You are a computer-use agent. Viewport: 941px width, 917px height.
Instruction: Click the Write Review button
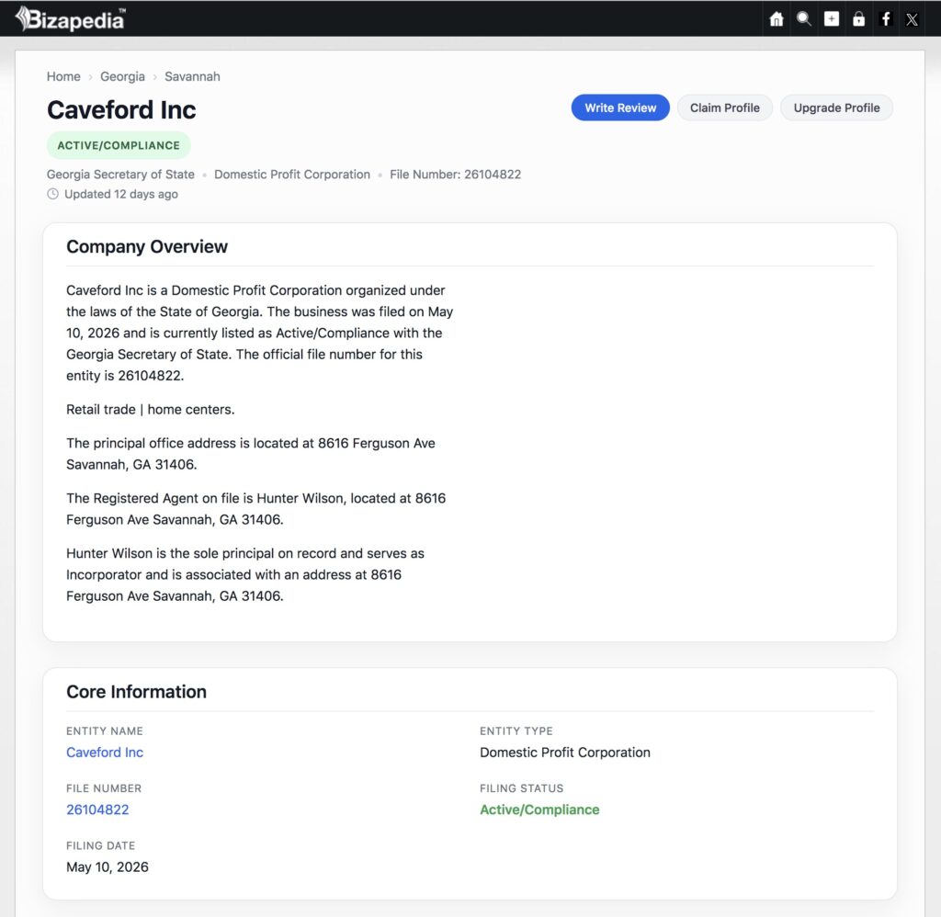(x=620, y=108)
